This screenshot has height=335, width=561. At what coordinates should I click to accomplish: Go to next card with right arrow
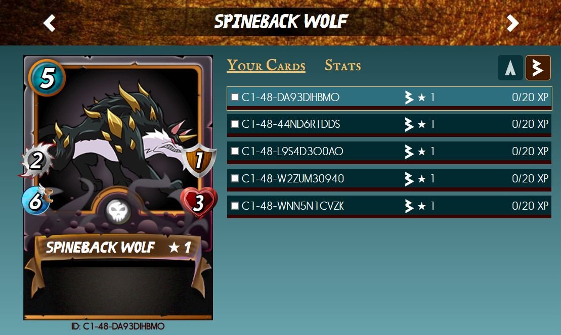click(512, 23)
